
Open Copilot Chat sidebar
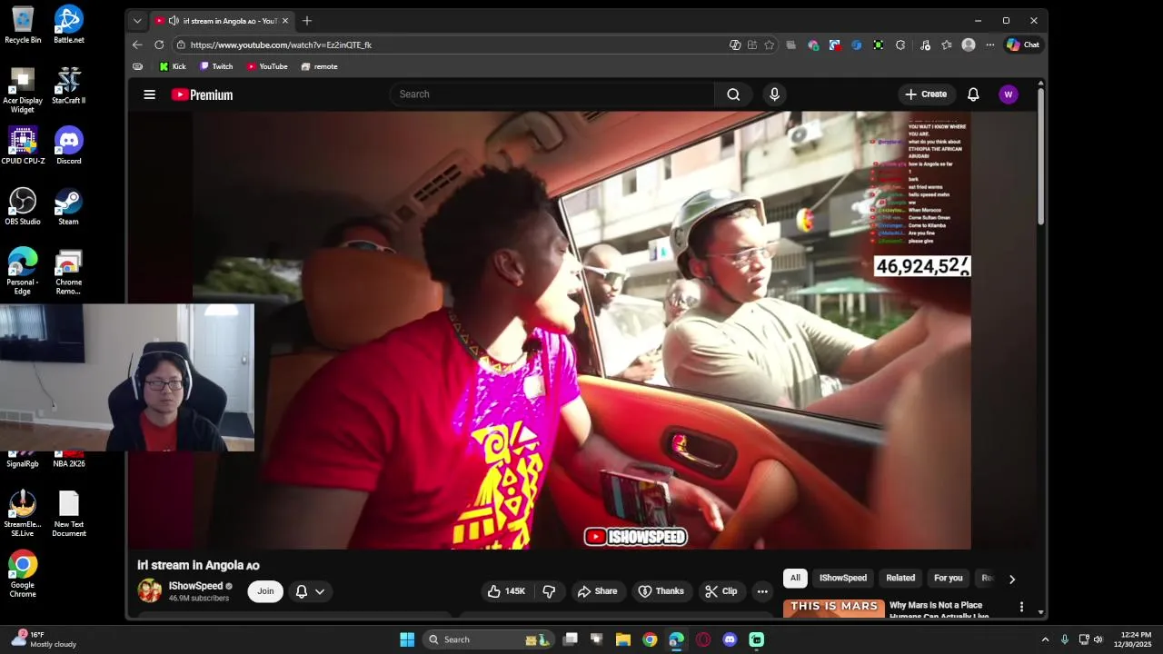coord(1023,45)
